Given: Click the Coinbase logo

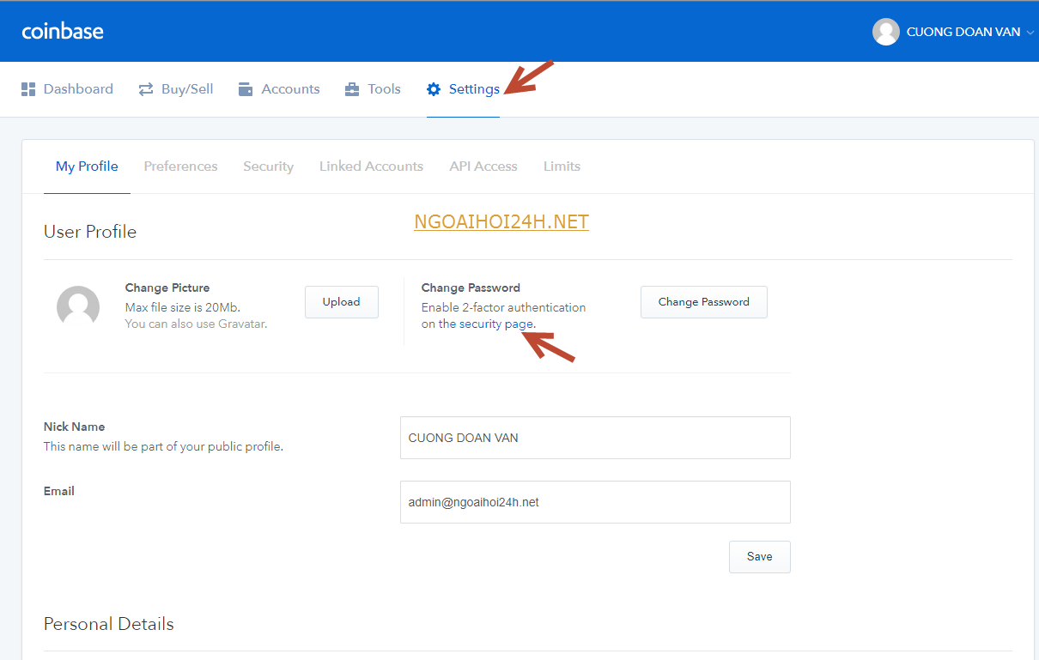Looking at the screenshot, I should tap(63, 32).
